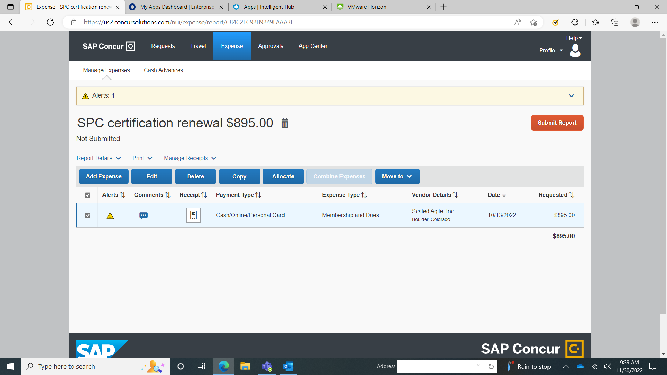Click the Submit Report button
The image size is (667, 375).
click(x=557, y=123)
